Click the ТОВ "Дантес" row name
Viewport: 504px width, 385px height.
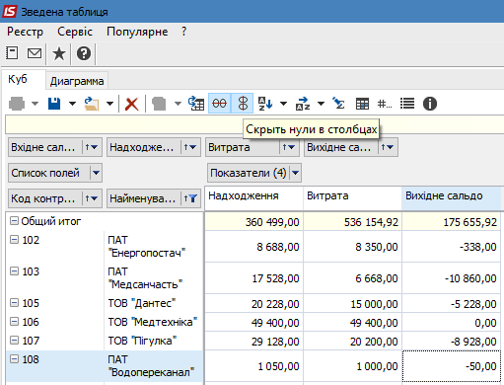click(x=142, y=303)
